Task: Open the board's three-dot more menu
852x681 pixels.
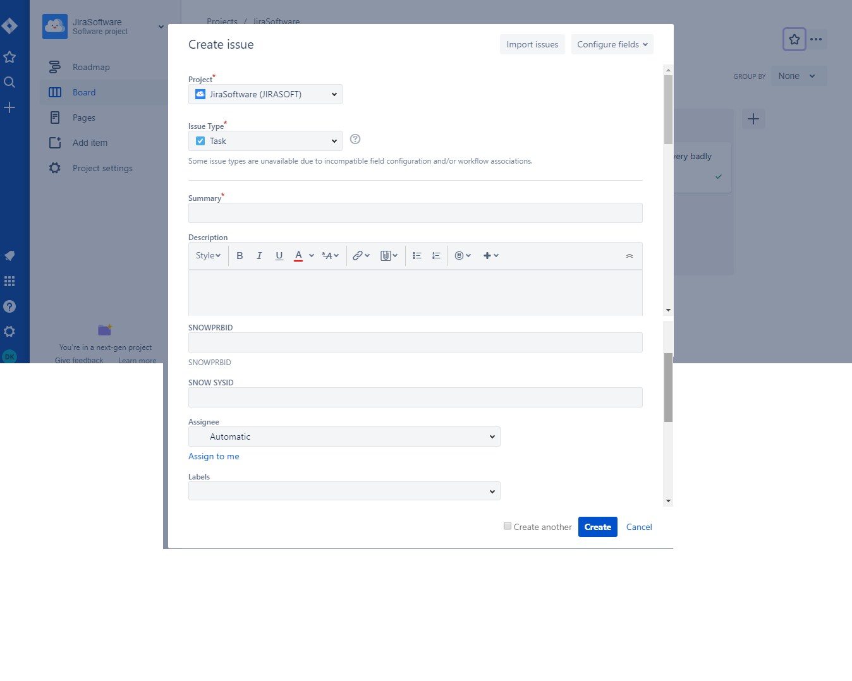Action: coord(817,39)
